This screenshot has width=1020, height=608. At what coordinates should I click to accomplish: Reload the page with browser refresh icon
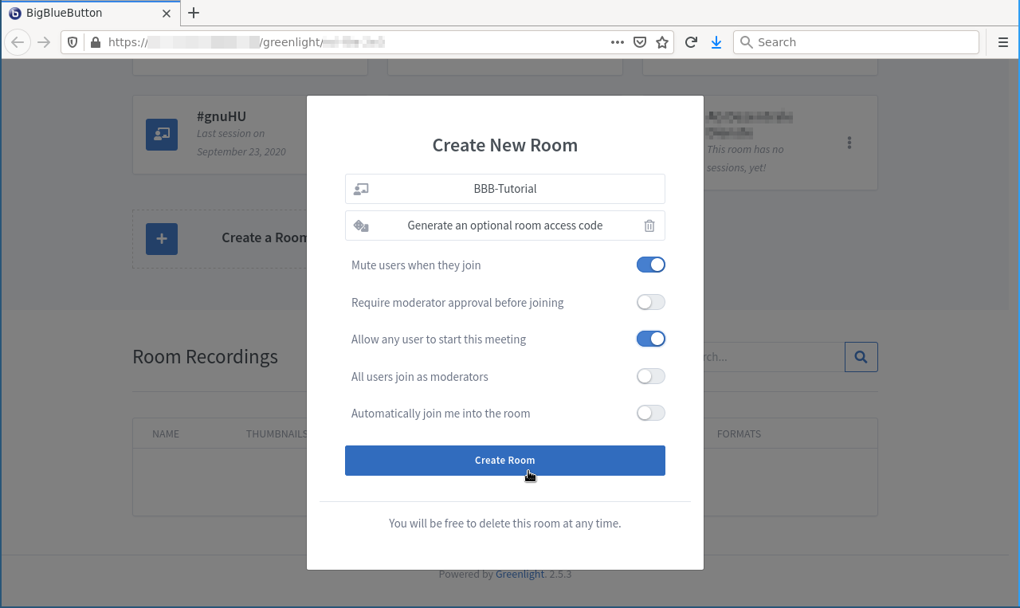tap(691, 42)
